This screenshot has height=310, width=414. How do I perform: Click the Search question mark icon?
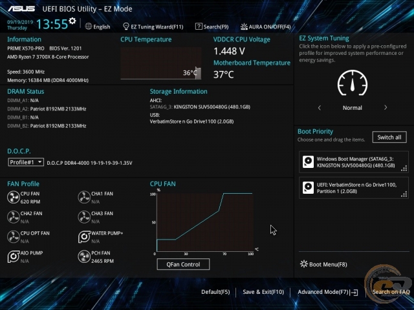click(199, 26)
